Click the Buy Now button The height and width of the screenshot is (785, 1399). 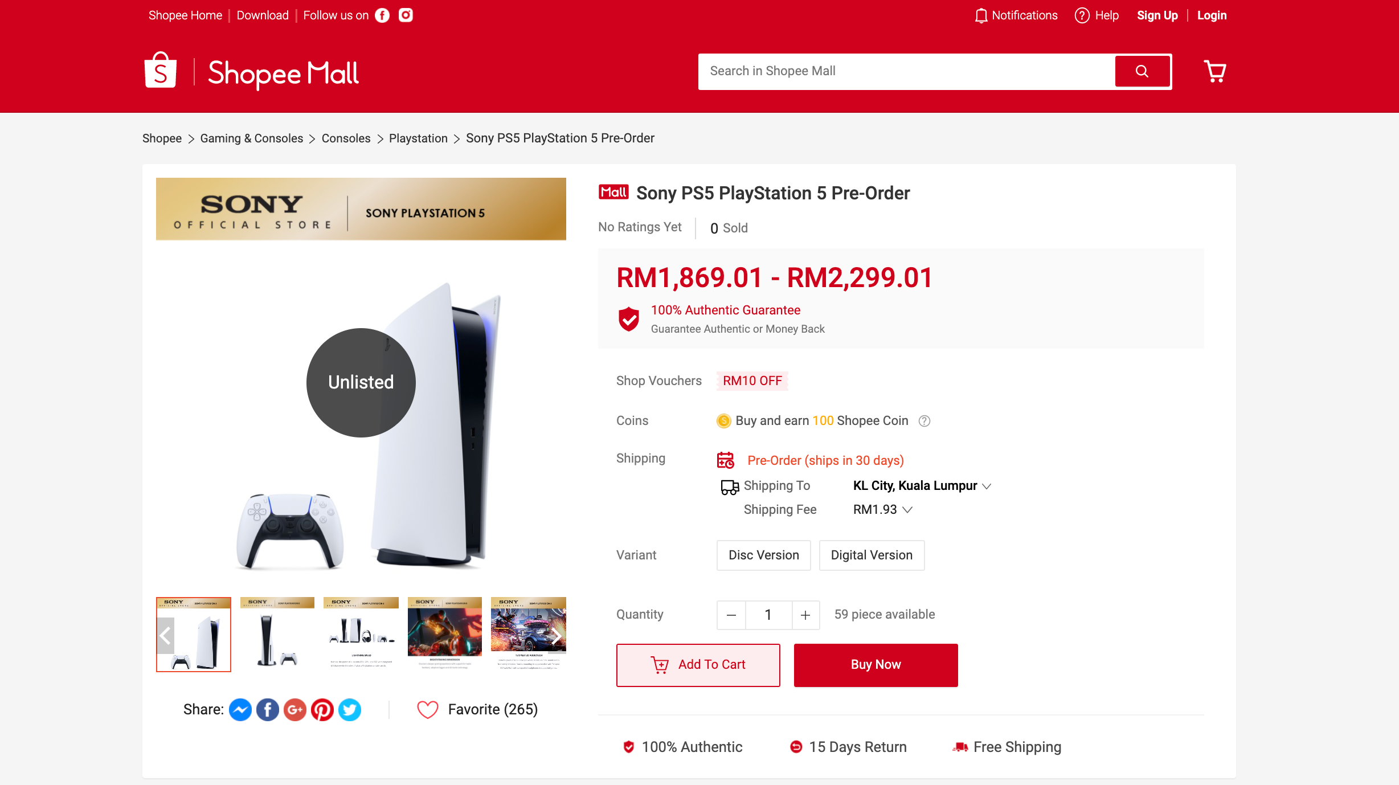[876, 665]
